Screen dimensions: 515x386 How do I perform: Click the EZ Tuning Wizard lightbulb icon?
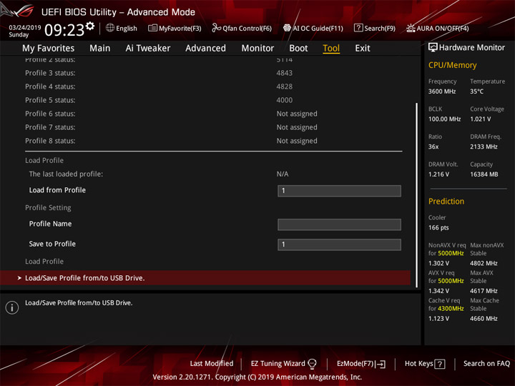tap(312, 364)
